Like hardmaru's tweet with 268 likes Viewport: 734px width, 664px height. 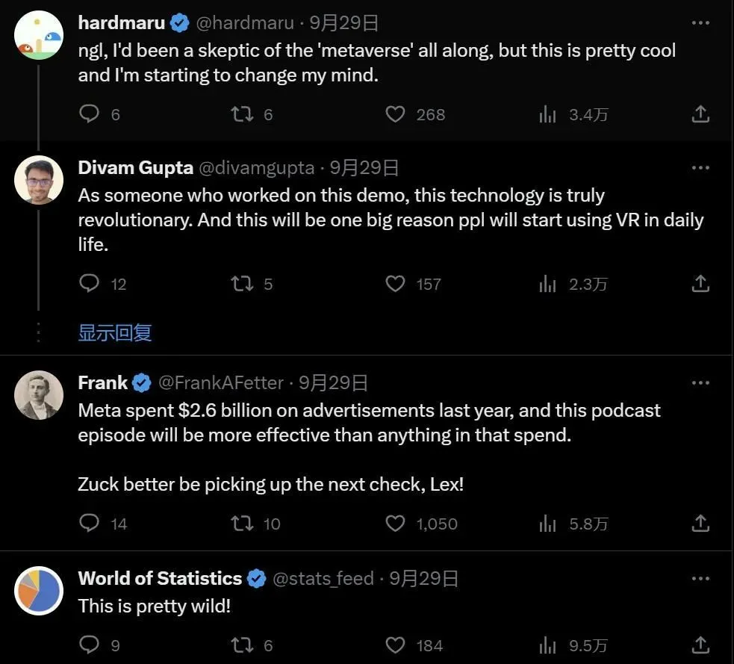(395, 114)
